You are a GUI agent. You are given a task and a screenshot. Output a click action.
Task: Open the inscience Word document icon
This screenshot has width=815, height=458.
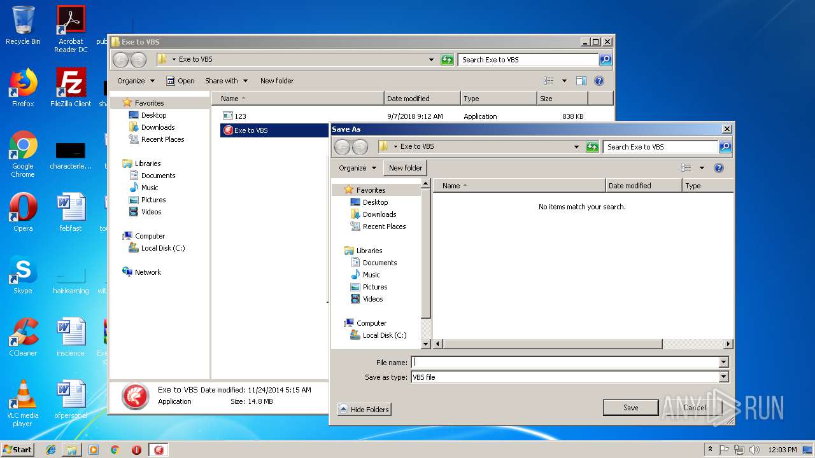(x=71, y=337)
